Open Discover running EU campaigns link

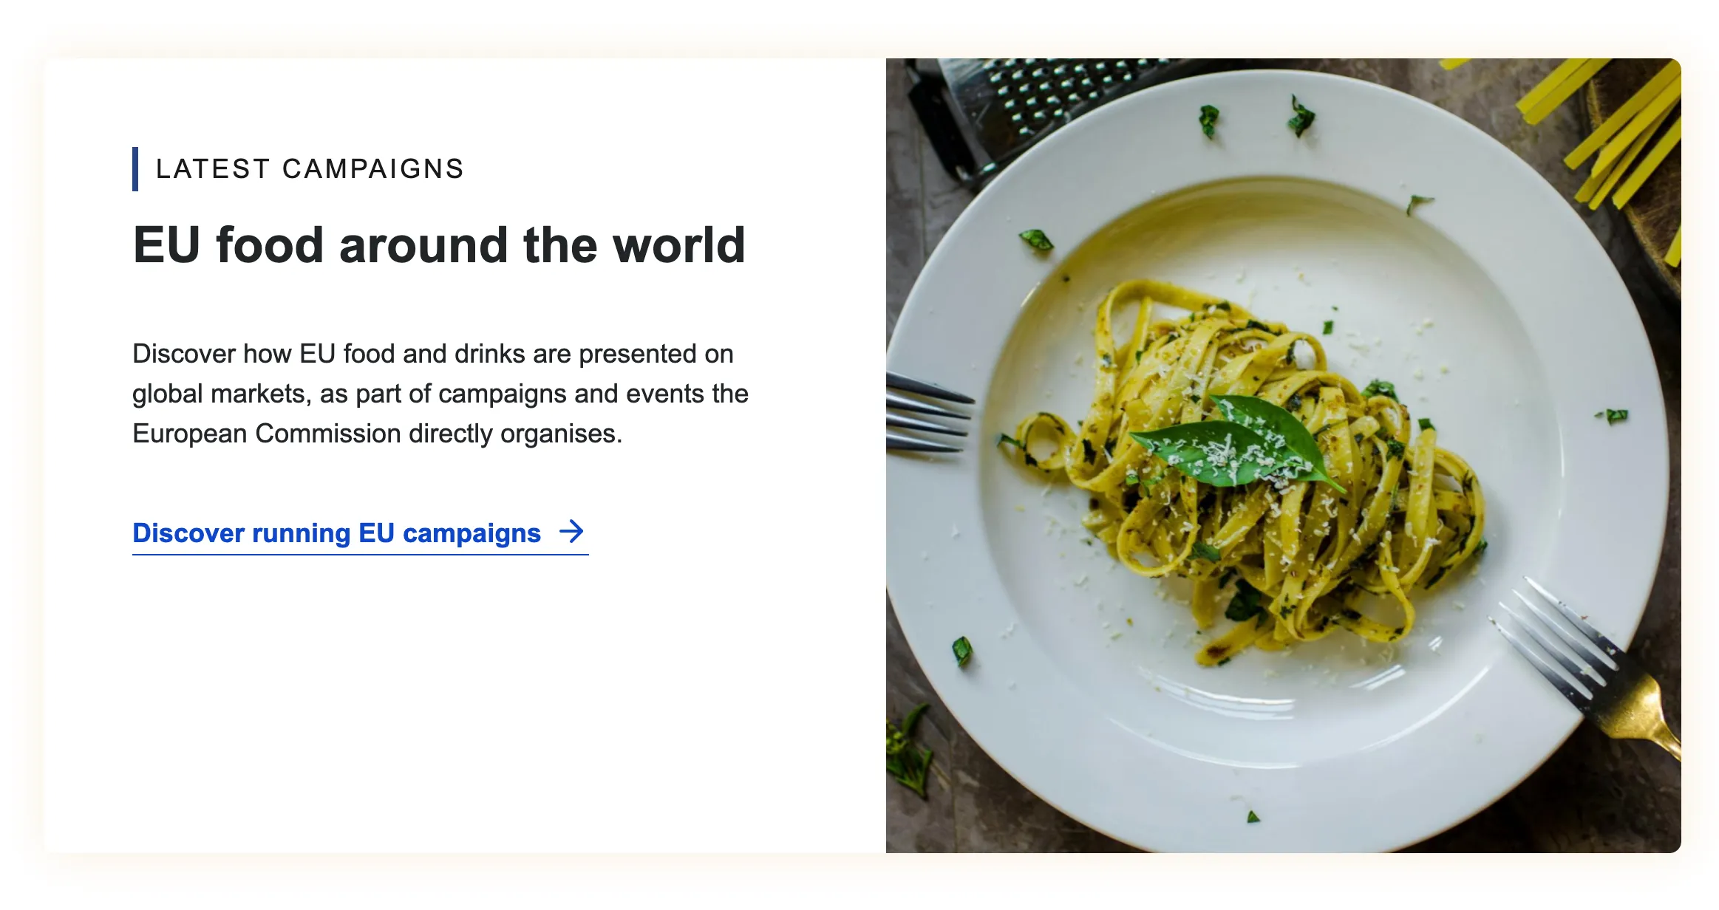tap(336, 533)
